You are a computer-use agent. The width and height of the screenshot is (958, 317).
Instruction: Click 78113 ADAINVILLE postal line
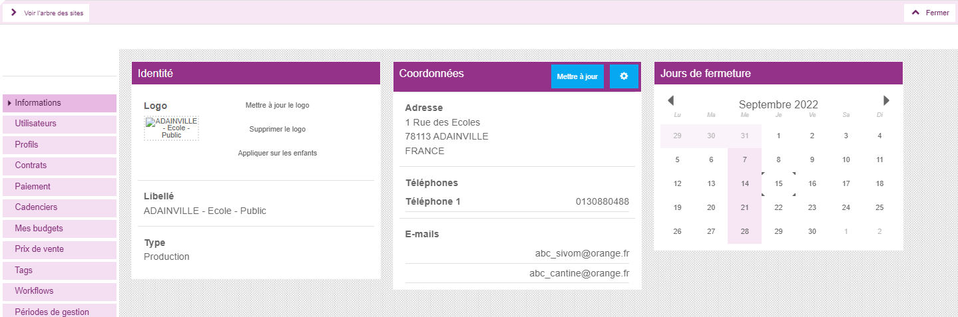coord(447,136)
